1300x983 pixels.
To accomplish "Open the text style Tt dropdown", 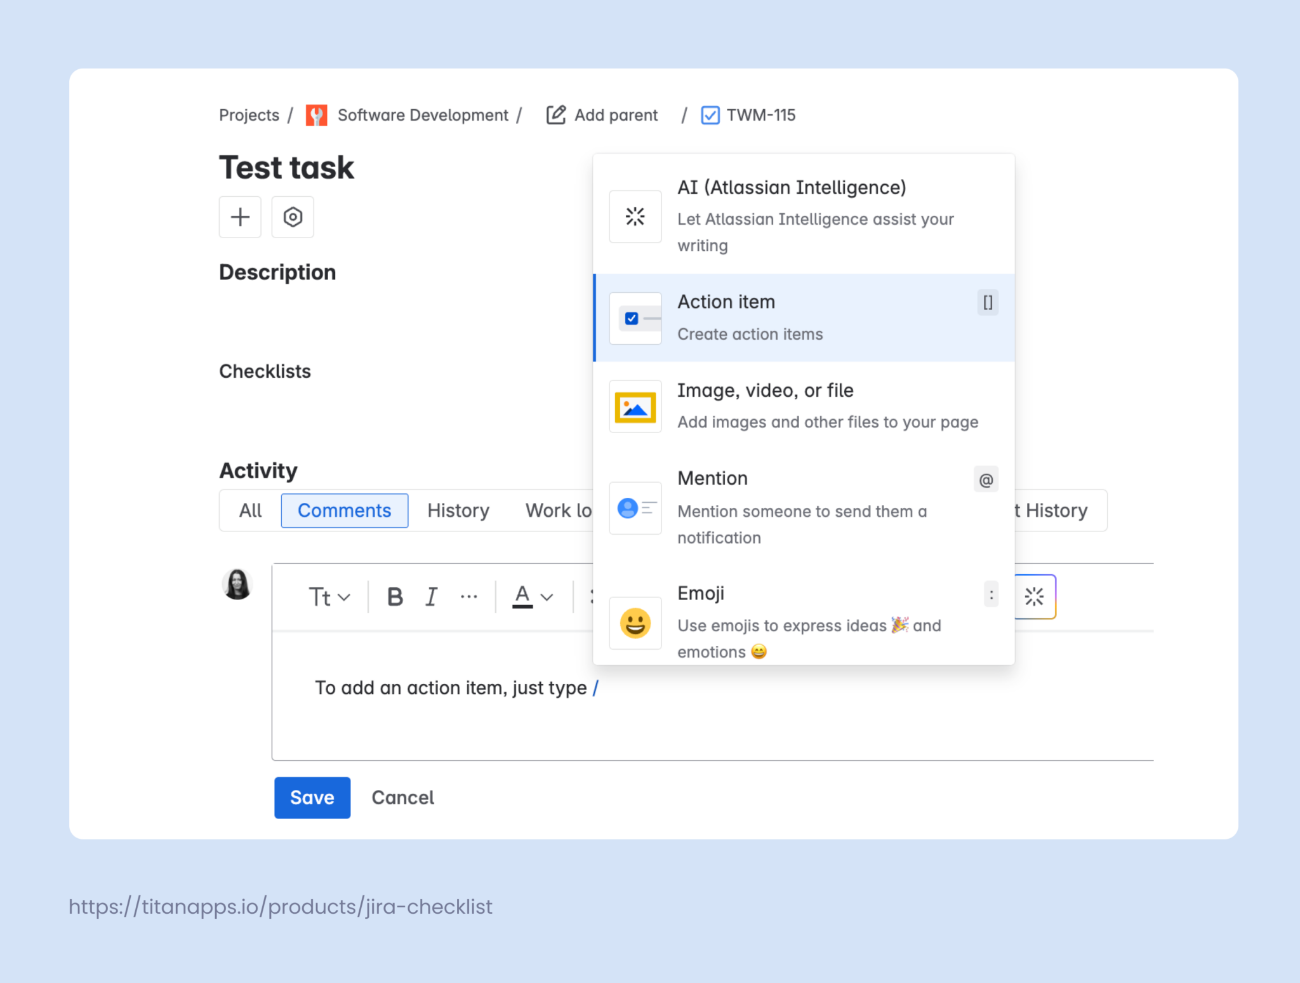I will (x=328, y=596).
